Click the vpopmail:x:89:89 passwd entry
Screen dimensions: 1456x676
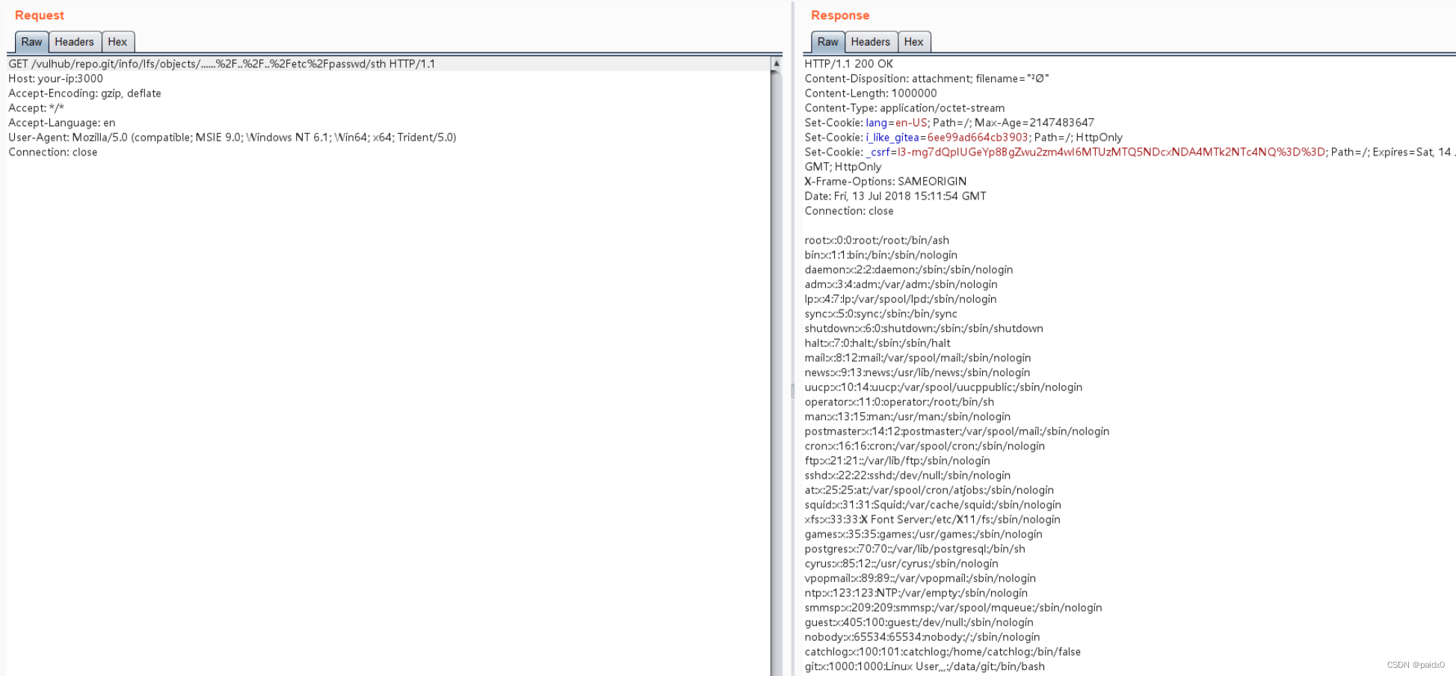click(921, 578)
